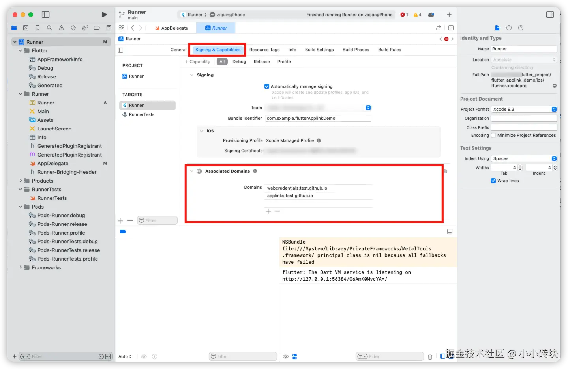Open the cloud status icon in toolbar
Image resolution: width=568 pixels, height=369 pixels.
pos(431,15)
